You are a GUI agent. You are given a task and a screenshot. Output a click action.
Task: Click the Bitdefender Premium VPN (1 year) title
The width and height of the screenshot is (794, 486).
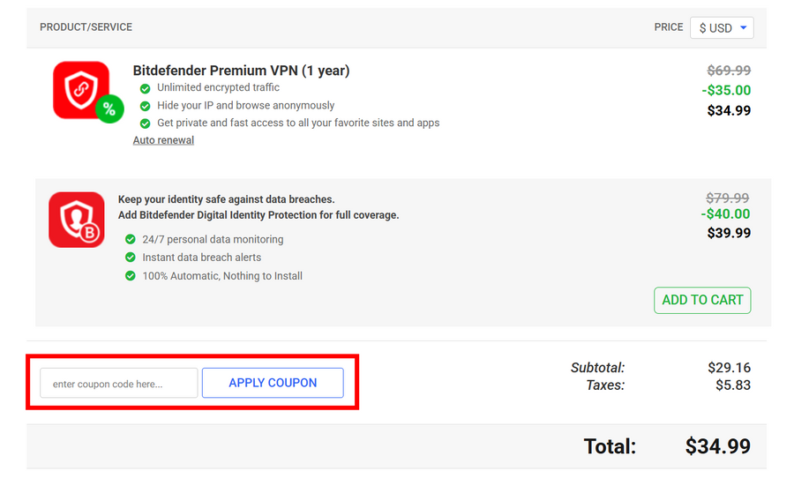tap(241, 71)
